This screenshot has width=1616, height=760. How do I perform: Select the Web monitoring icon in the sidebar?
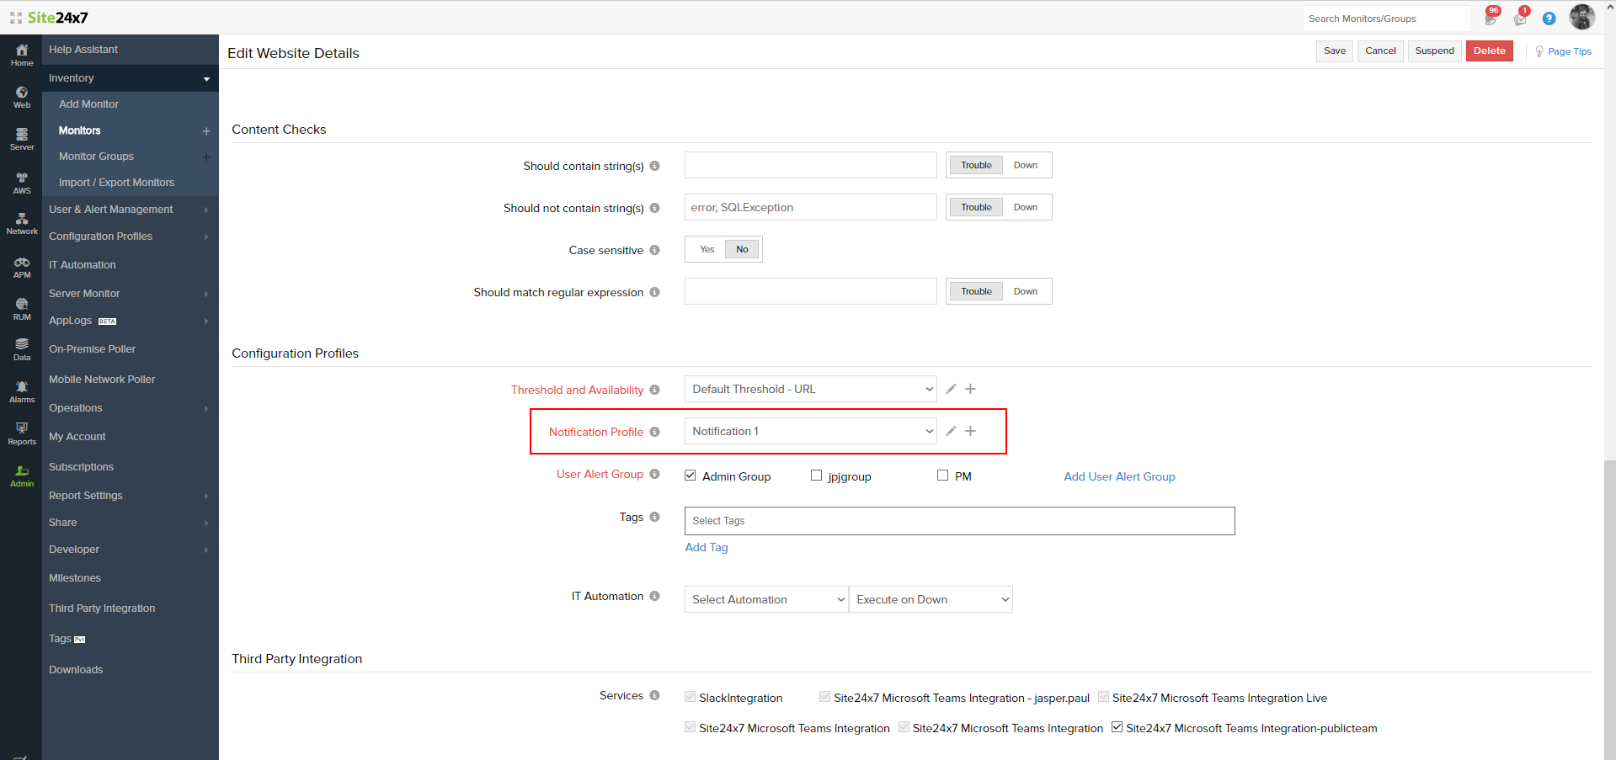point(21,95)
